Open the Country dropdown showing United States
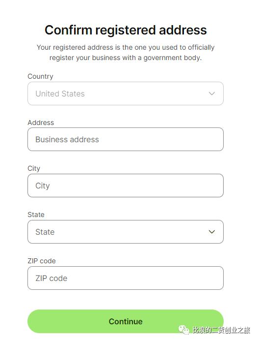The height and width of the screenshot is (342, 258). (x=126, y=93)
